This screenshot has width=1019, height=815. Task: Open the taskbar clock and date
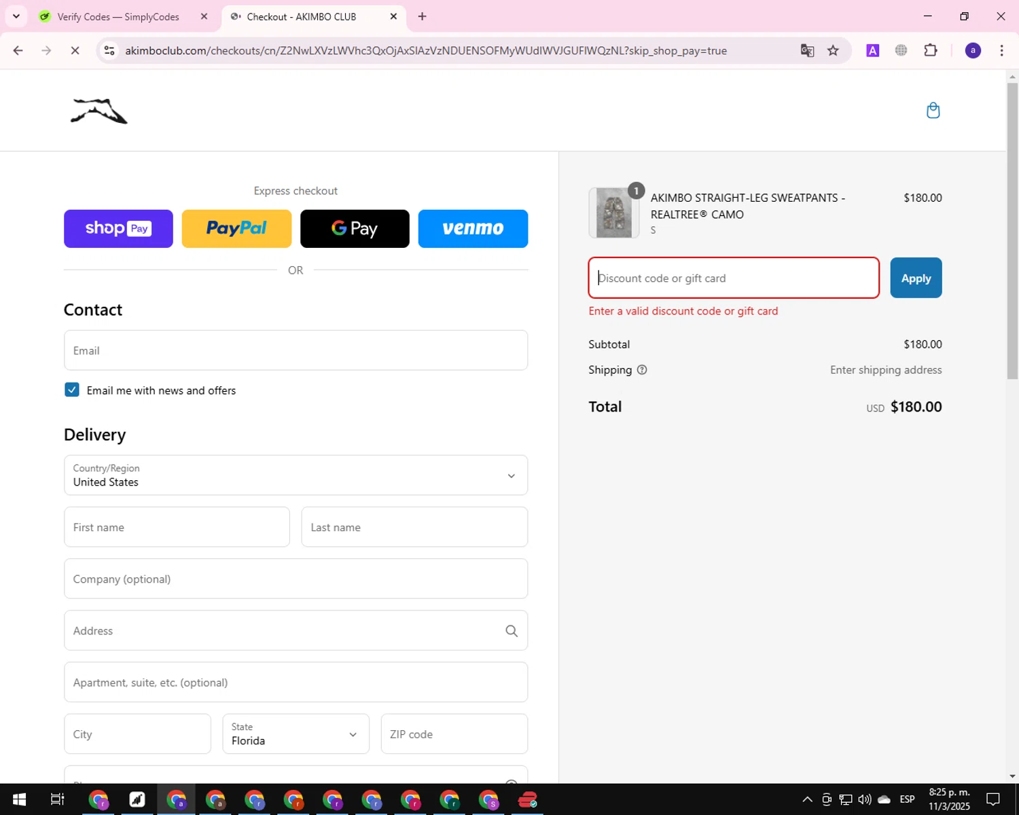coord(949,799)
